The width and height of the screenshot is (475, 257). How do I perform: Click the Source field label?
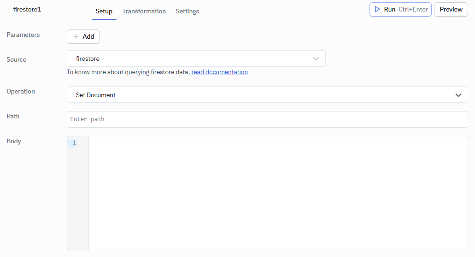(17, 59)
